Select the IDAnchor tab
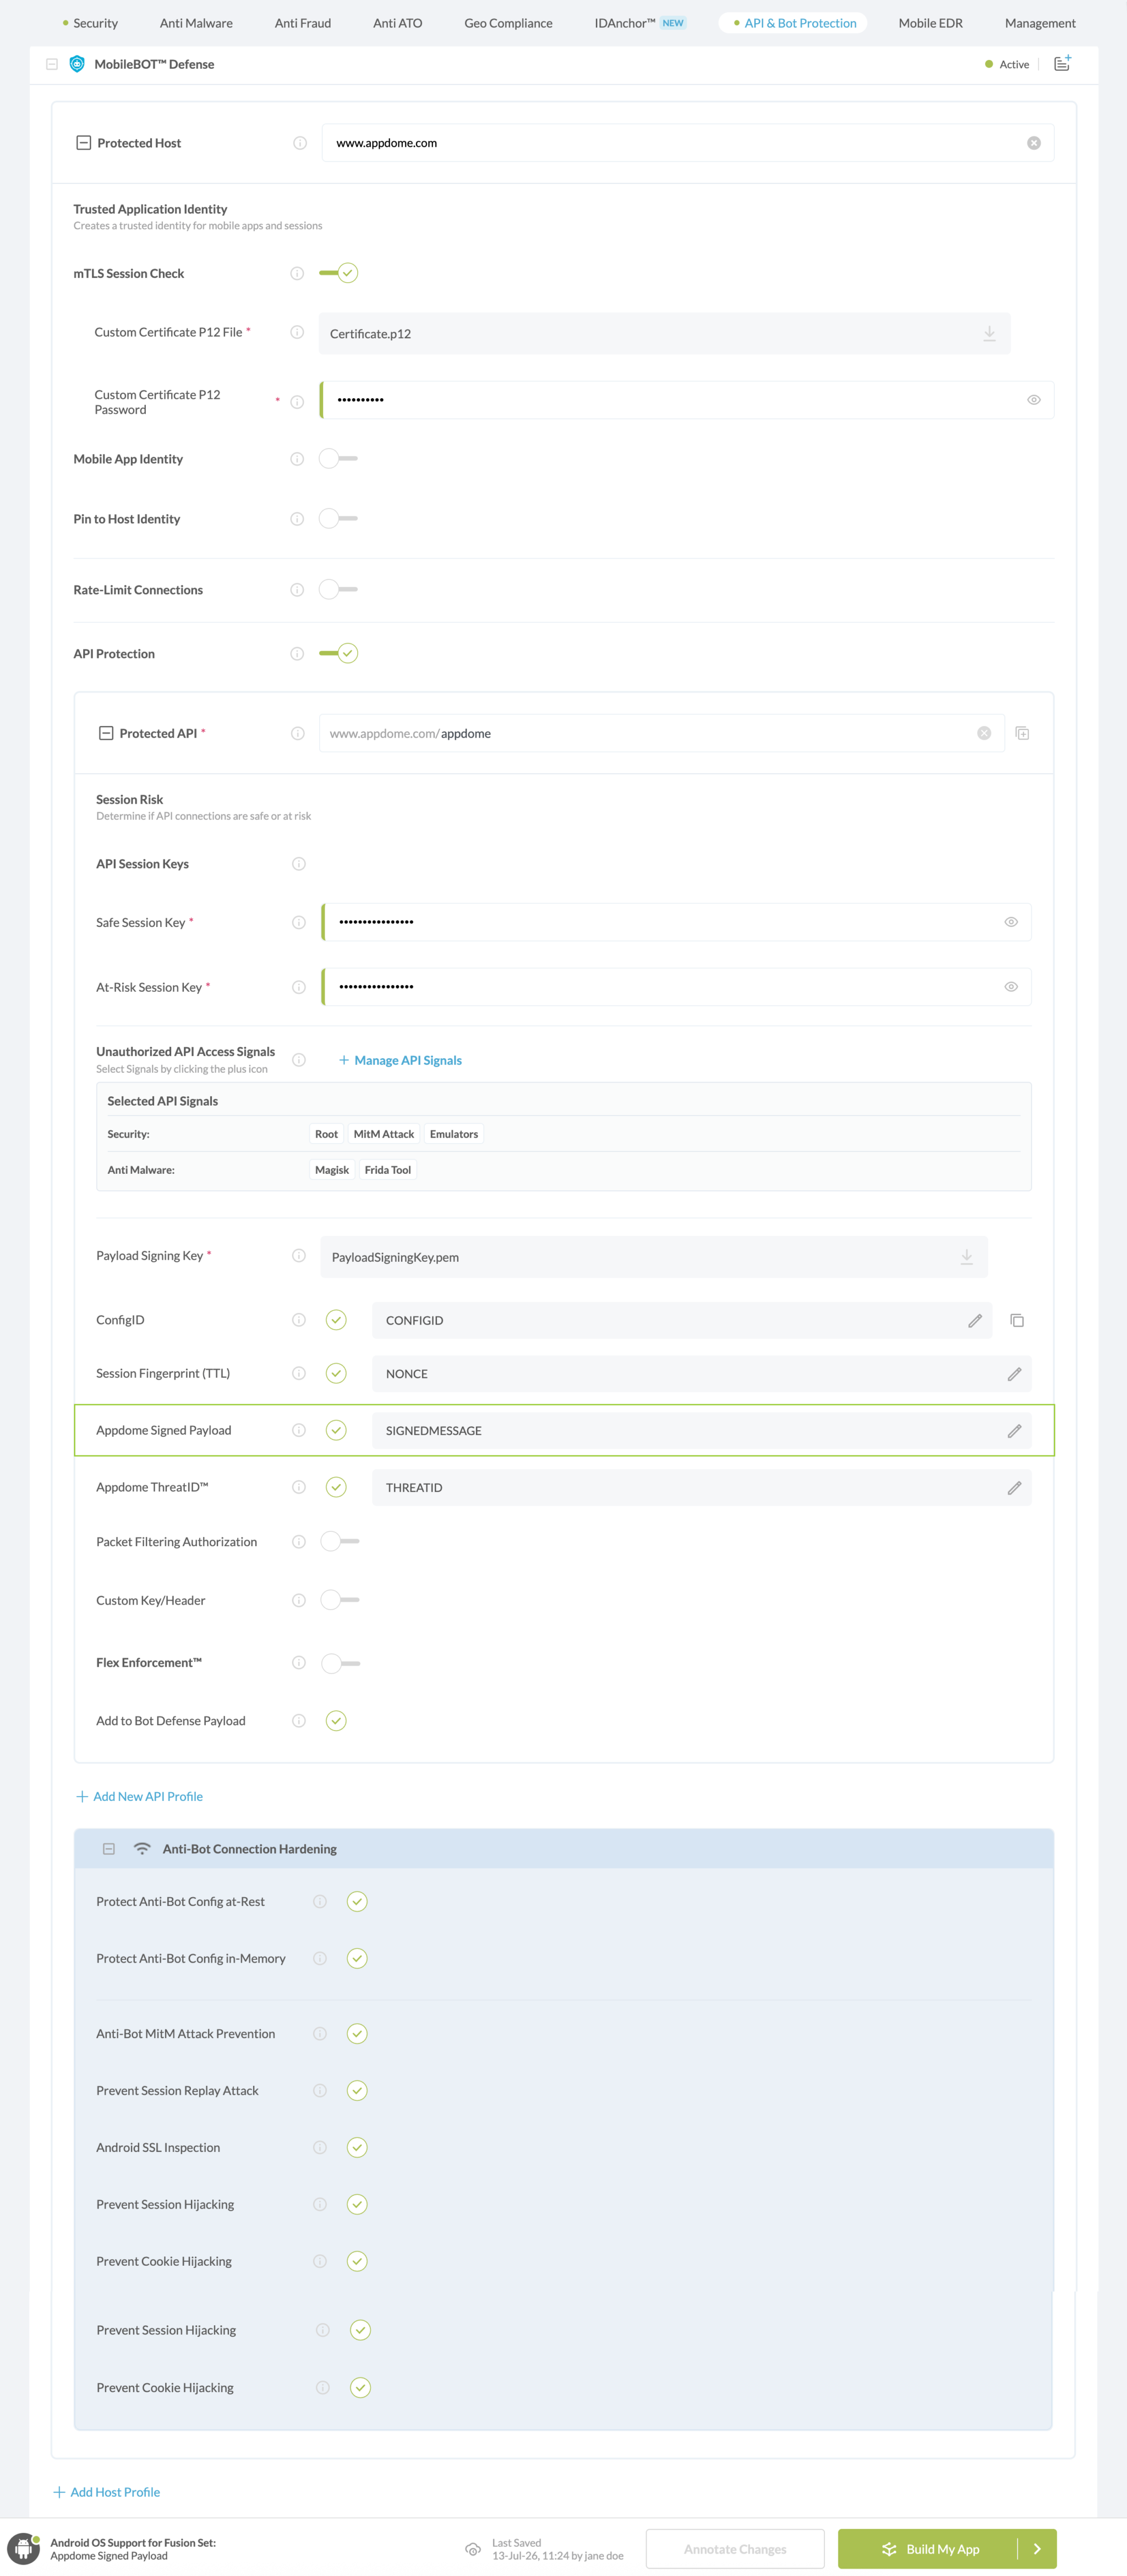1127x2576 pixels. [x=640, y=23]
